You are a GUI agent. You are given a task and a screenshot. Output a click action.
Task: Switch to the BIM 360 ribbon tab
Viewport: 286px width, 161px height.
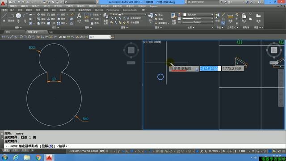[99, 10]
